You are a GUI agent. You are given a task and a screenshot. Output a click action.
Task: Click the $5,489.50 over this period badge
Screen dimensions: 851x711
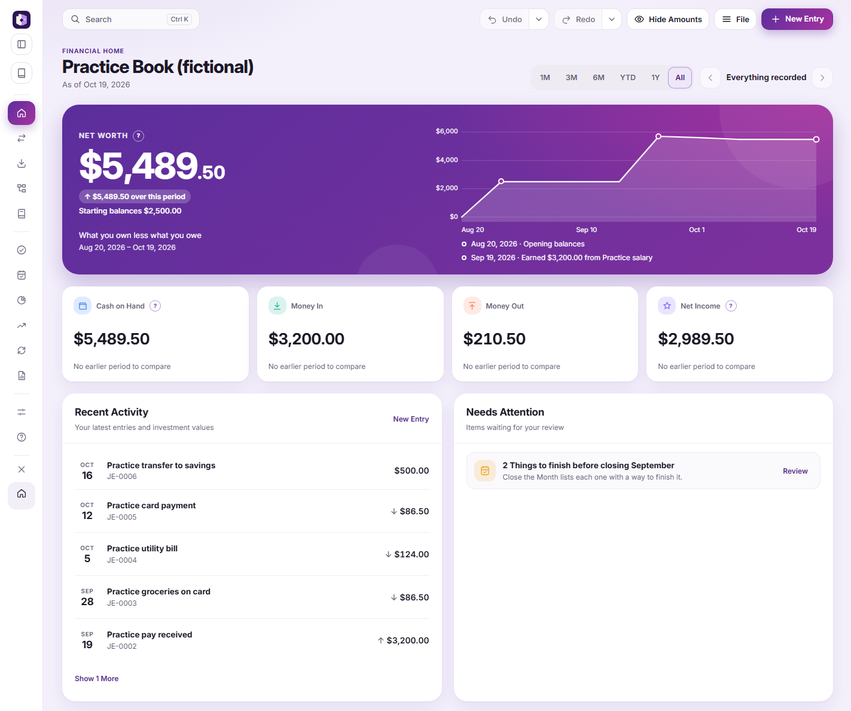(x=135, y=197)
